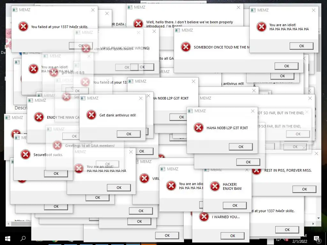Click MEMZ title icon of Get dank antivirus dialog
This screenshot has height=245, width=327.
pos(83,98)
